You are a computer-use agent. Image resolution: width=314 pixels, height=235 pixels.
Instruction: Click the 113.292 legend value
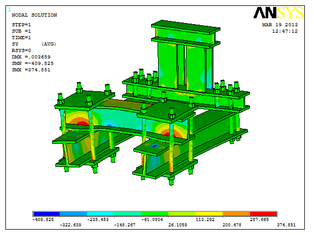pyautogui.click(x=205, y=219)
